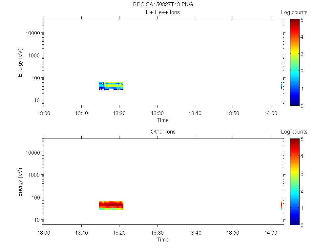
Task: Click the 14:00 time tick of H+ He++ Ions plot
Action: pos(271,113)
